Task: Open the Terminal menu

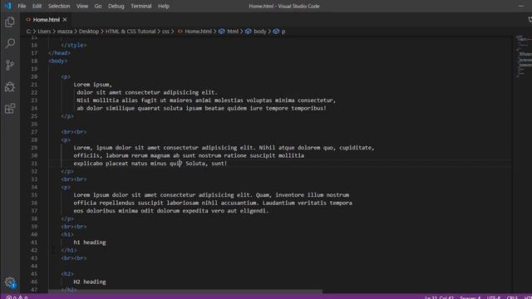Action: pyautogui.click(x=140, y=6)
